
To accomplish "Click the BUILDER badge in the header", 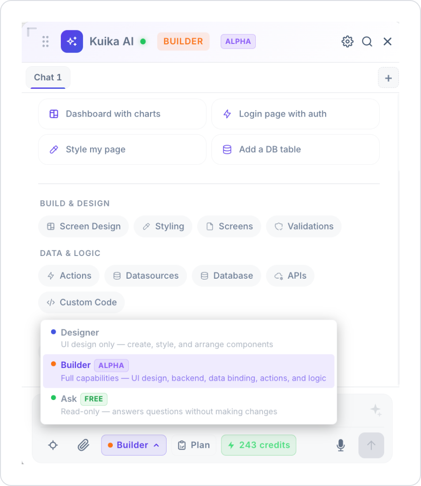I will click(183, 42).
